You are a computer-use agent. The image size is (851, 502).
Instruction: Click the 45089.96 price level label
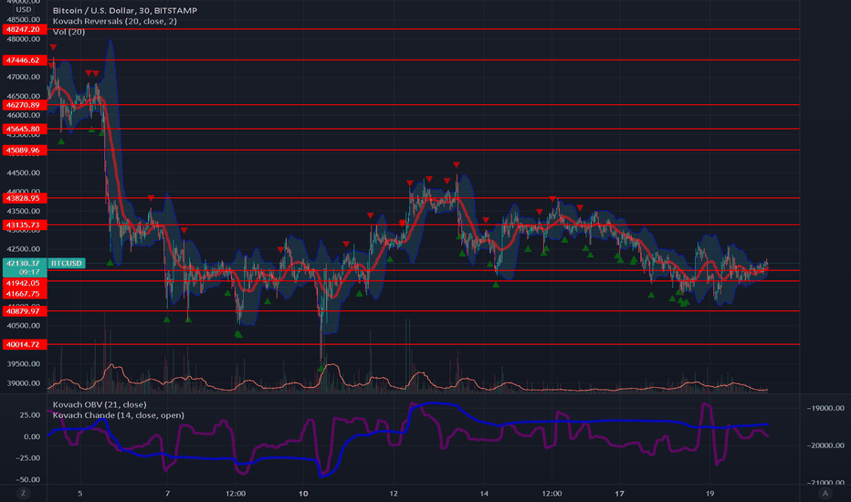pyautogui.click(x=25, y=151)
